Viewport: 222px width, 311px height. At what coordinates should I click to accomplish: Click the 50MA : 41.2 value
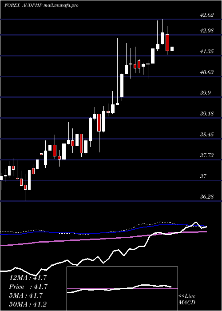(x=28, y=304)
